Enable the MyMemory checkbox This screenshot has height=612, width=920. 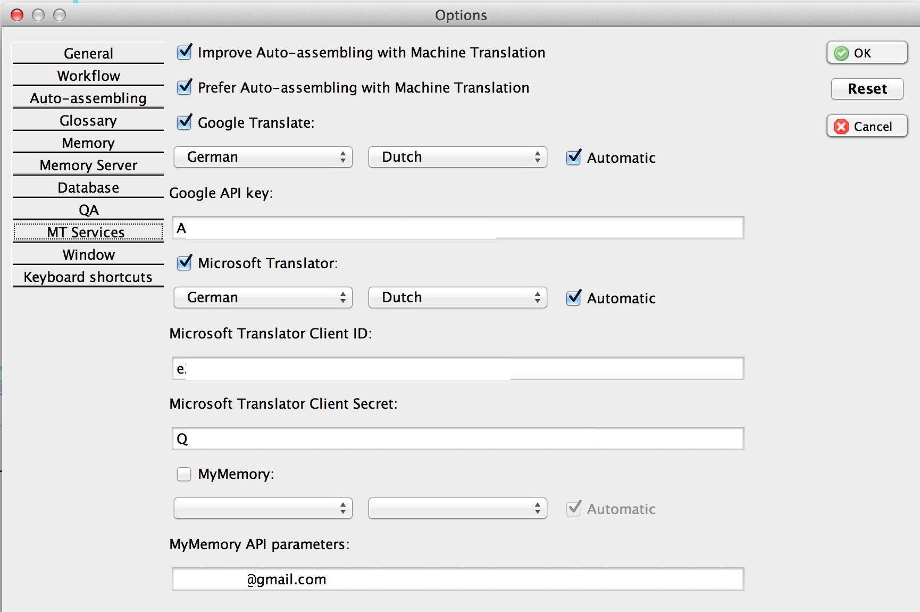184,474
